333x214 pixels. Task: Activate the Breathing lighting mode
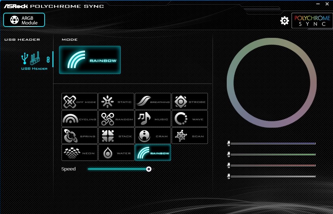coord(153,102)
